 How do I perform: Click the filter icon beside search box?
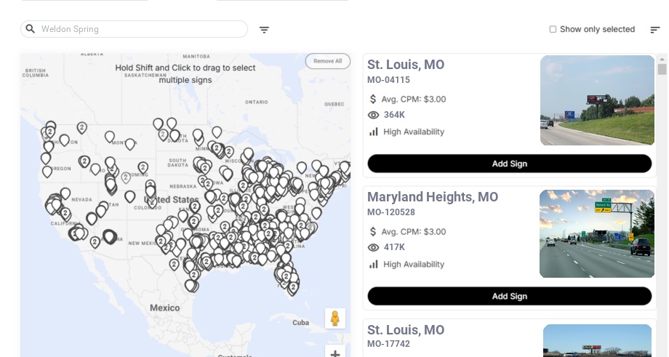[x=264, y=30]
